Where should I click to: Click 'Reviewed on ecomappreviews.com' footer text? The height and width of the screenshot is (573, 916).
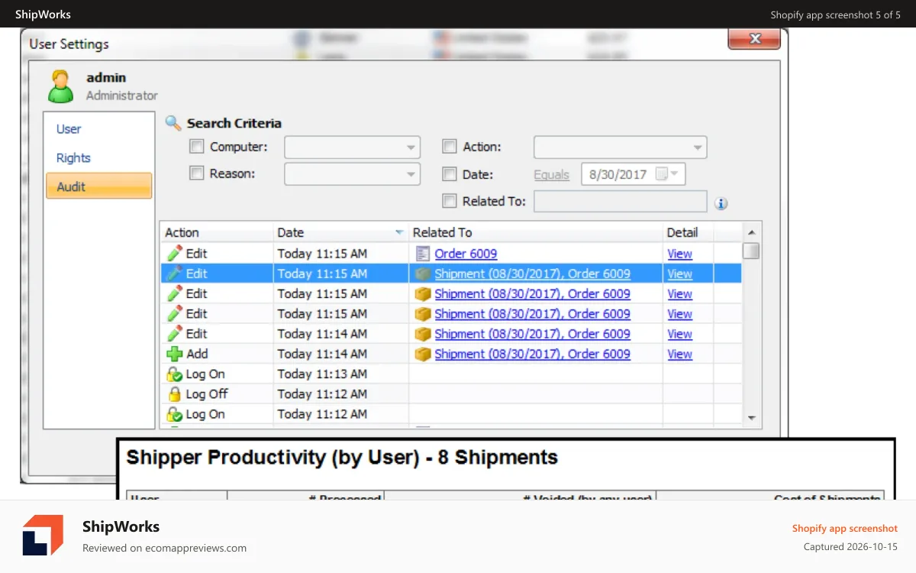click(x=164, y=548)
